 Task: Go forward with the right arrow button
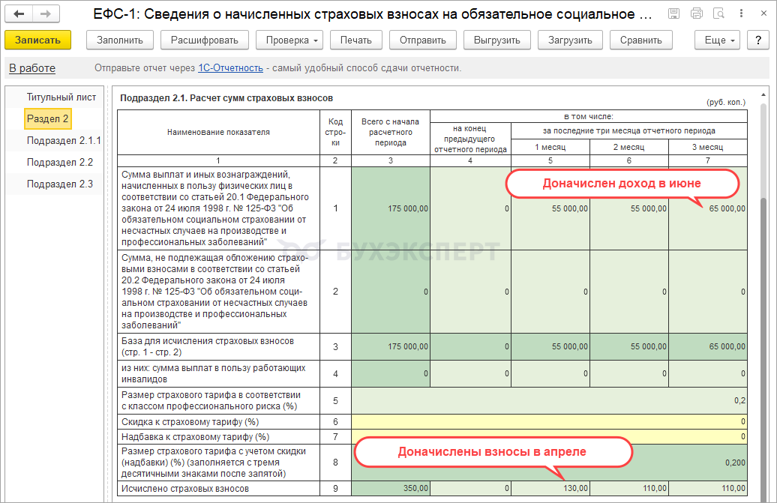(46, 13)
